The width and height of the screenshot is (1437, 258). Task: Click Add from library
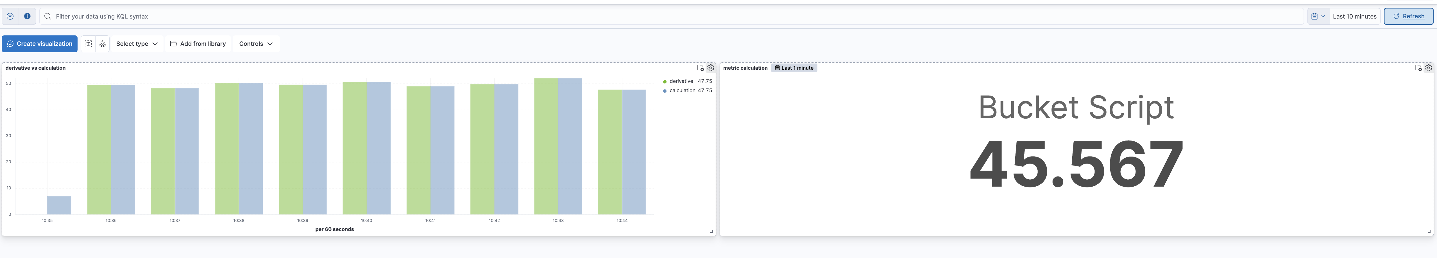[x=198, y=44]
